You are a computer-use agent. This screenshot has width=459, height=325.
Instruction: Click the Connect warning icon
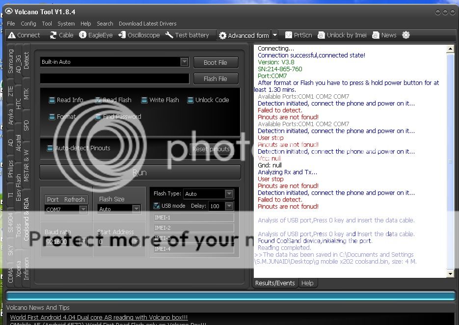pyautogui.click(x=11, y=35)
